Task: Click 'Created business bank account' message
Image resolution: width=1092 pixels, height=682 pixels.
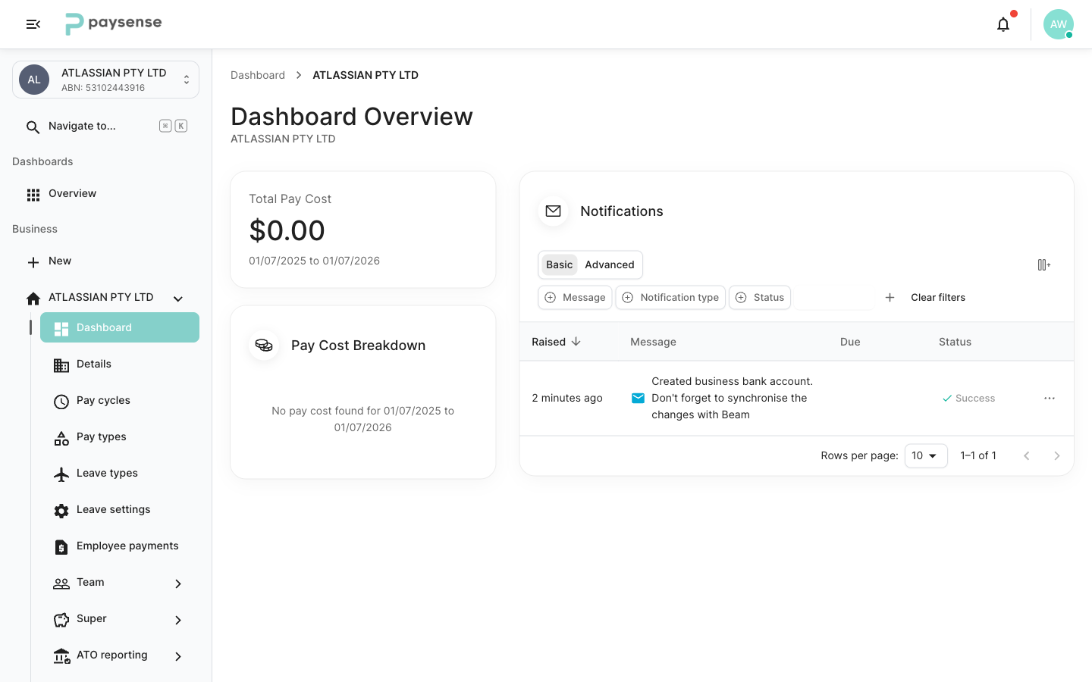Action: [732, 398]
